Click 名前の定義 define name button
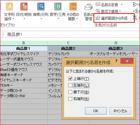Image resolution: width=140 pixels, height=125 pixels. click(107, 5)
